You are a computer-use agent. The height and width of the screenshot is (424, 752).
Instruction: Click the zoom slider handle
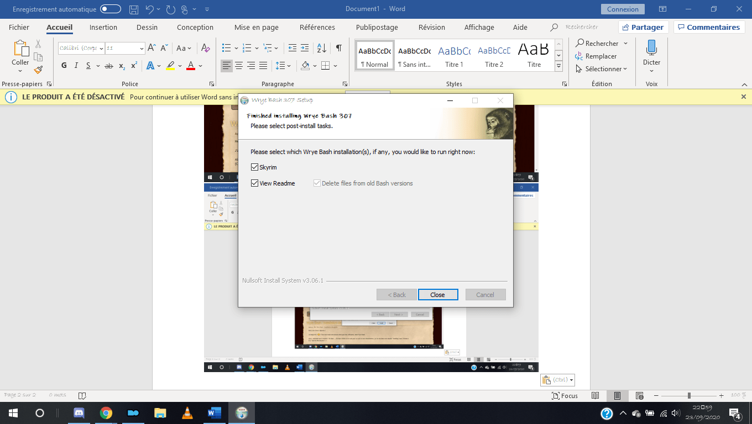(689, 395)
